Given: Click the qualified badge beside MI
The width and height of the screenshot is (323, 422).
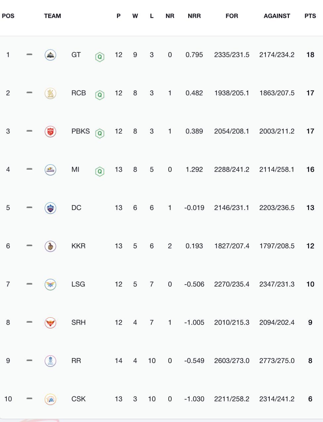Looking at the screenshot, I should coord(100,172).
